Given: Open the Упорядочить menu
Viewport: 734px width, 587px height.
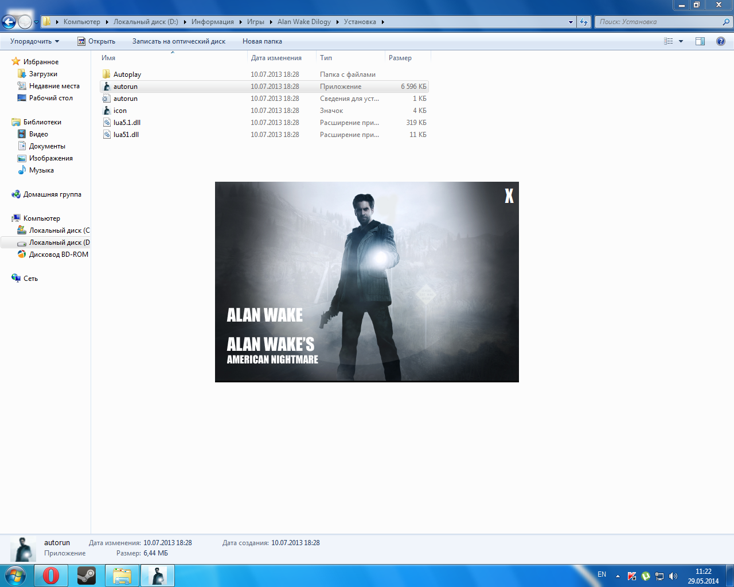Looking at the screenshot, I should 34,41.
